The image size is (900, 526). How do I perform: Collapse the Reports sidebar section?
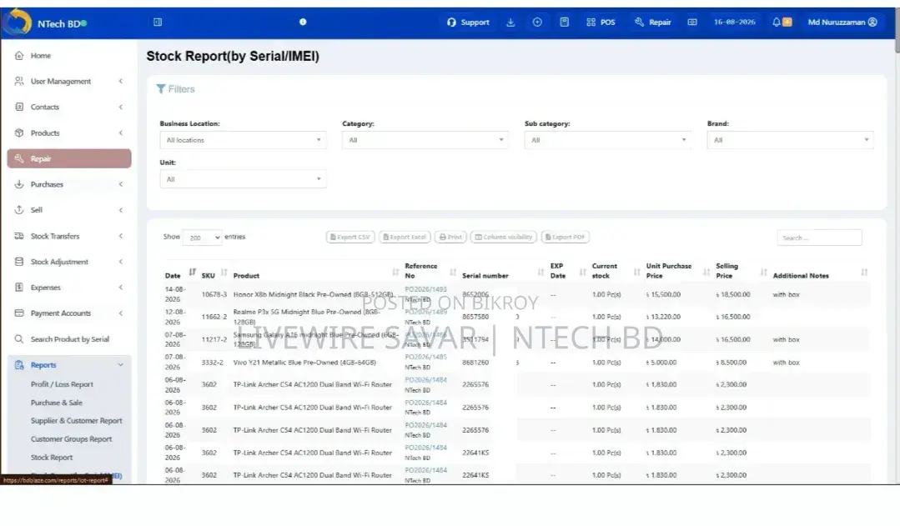point(69,365)
